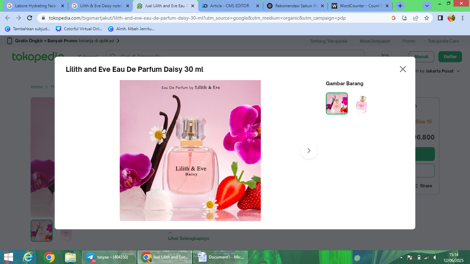Select background page first product thumbnail
Screen dimensions: 470x264
pos(42,231)
